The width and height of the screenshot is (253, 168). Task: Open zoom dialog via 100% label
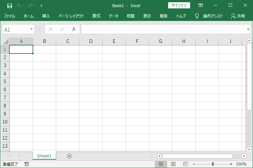click(x=241, y=164)
